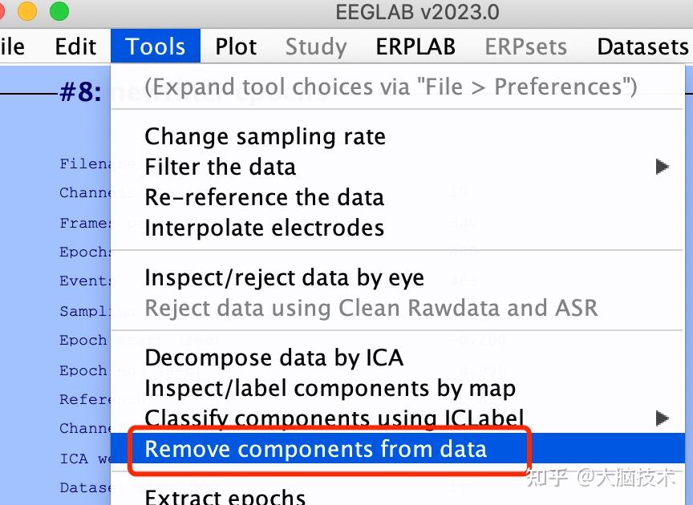The width and height of the screenshot is (693, 505).
Task: Open the Edit menu
Action: pos(75,46)
